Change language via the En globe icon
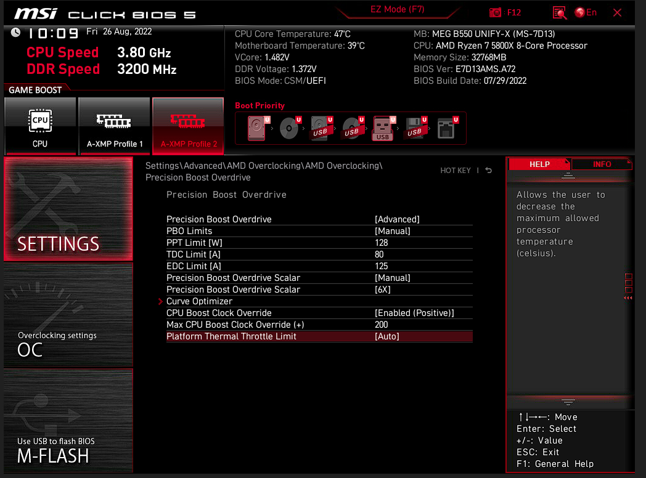646x478 pixels. click(586, 13)
